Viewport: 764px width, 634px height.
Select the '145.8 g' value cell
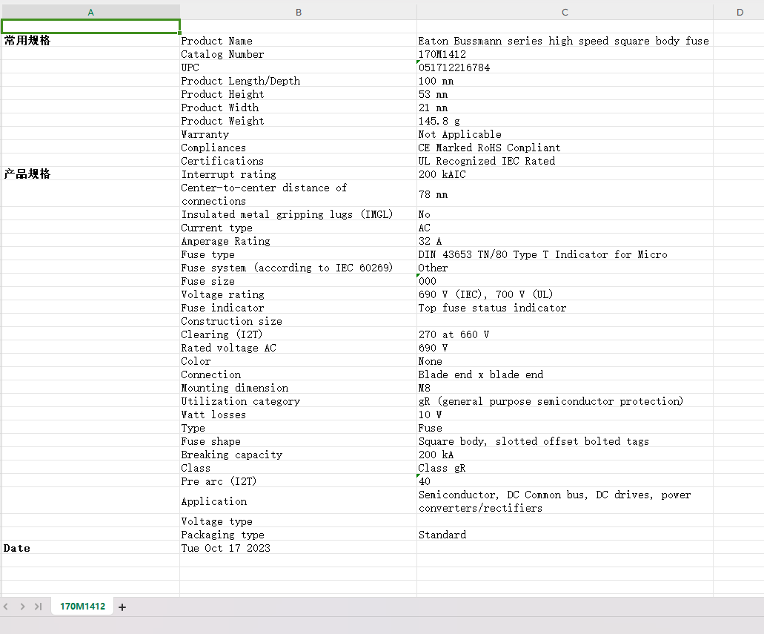tap(565, 120)
